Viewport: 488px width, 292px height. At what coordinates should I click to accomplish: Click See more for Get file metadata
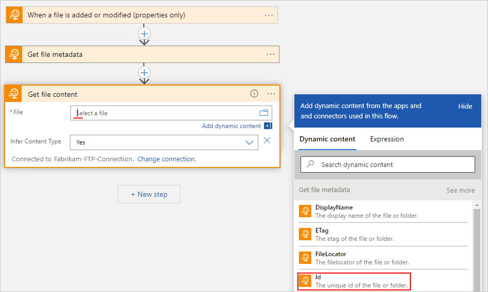[460, 190]
